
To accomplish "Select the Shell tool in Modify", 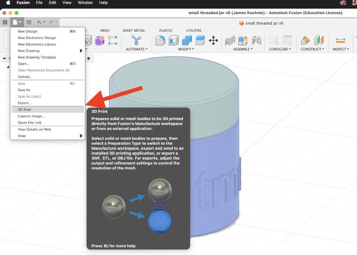I will coord(174,41).
